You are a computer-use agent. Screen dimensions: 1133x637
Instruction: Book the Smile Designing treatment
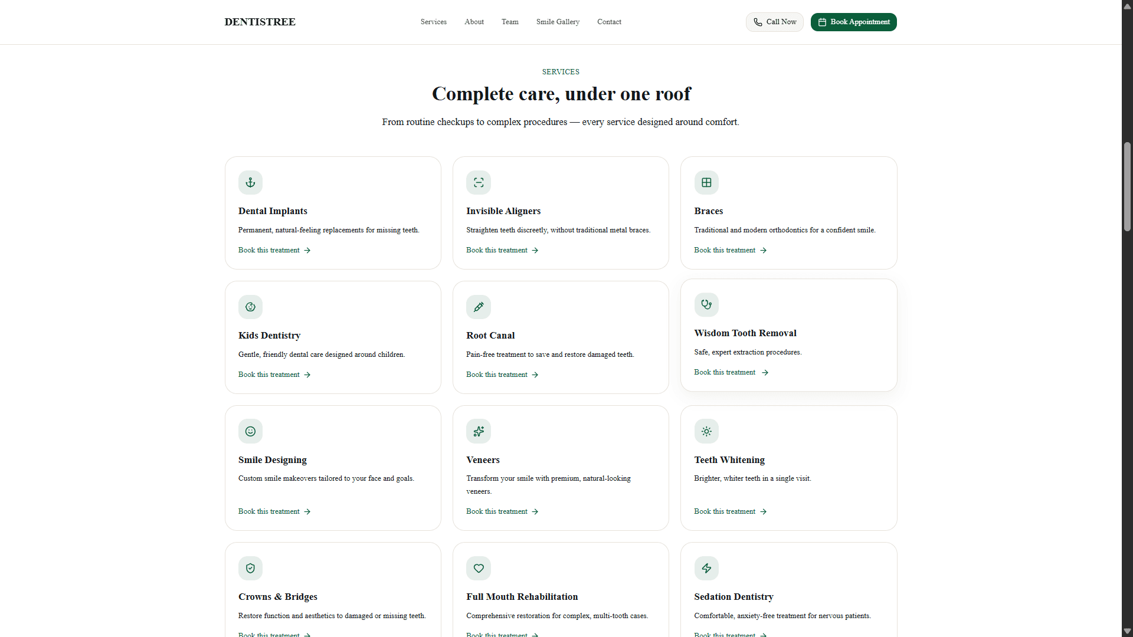click(x=274, y=511)
